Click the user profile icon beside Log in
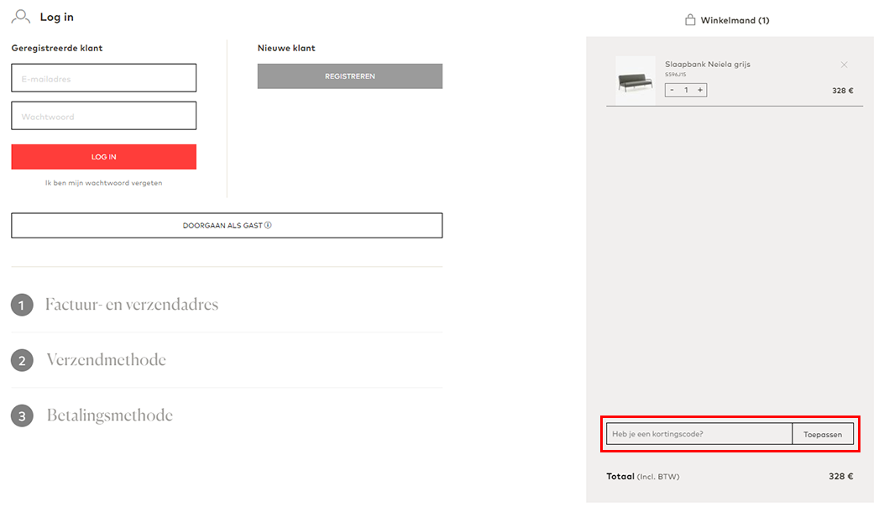Viewport: 884px width, 507px height. tap(21, 17)
